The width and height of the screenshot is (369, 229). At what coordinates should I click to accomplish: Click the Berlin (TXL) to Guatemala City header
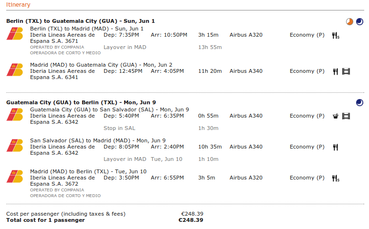(x=81, y=21)
